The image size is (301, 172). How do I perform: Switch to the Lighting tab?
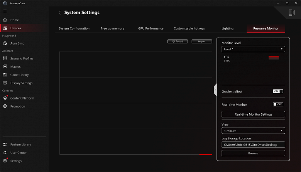pyautogui.click(x=227, y=28)
